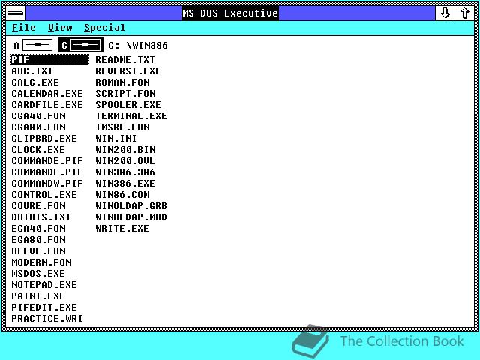This screenshot has width=480, height=360.
Task: Select CLIPBRD.EXE file
Action: coord(44,138)
